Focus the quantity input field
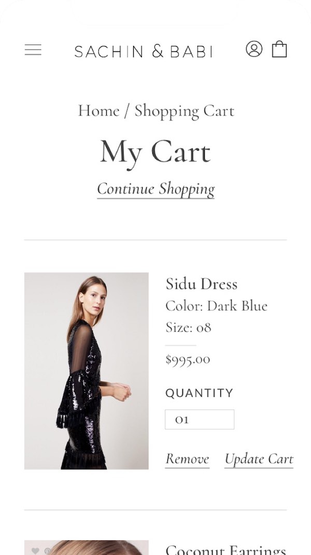The image size is (311, 555). point(200,419)
